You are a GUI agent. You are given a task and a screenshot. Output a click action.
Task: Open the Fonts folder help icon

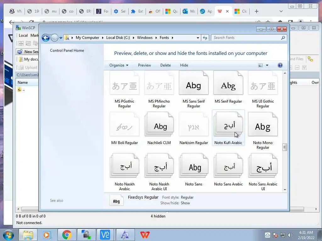coord(280,65)
